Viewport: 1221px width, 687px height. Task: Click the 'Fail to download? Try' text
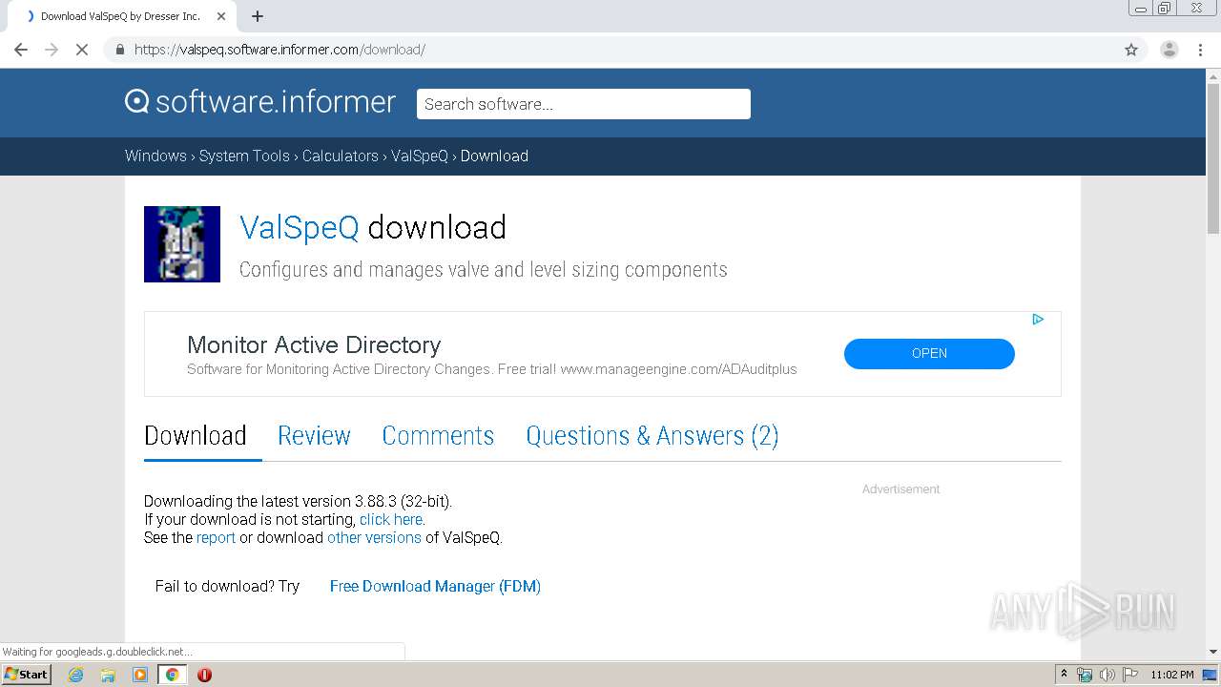227,586
